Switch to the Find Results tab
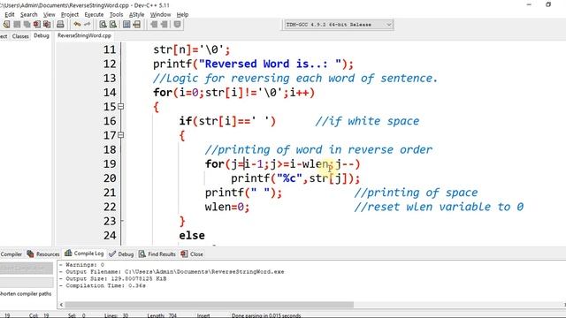The width and height of the screenshot is (566, 318). (x=157, y=254)
